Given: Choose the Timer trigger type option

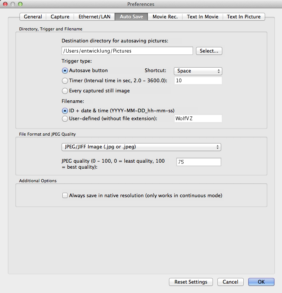Looking at the screenshot, I should click(65, 81).
